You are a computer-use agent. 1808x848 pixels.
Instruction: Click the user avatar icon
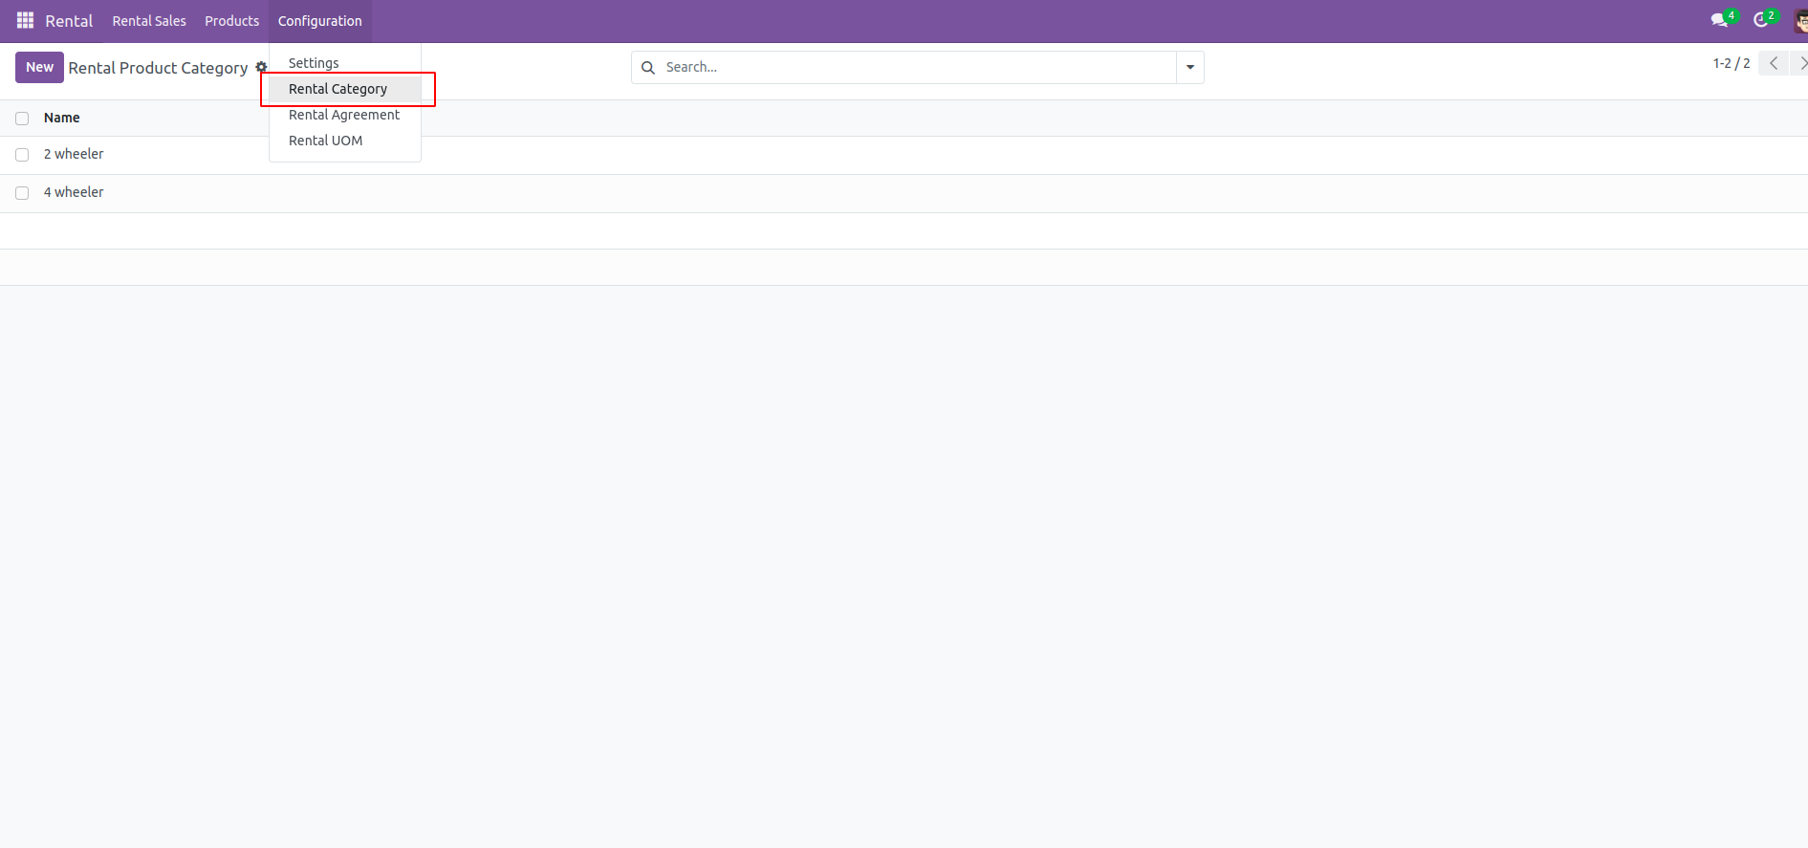coord(1800,21)
